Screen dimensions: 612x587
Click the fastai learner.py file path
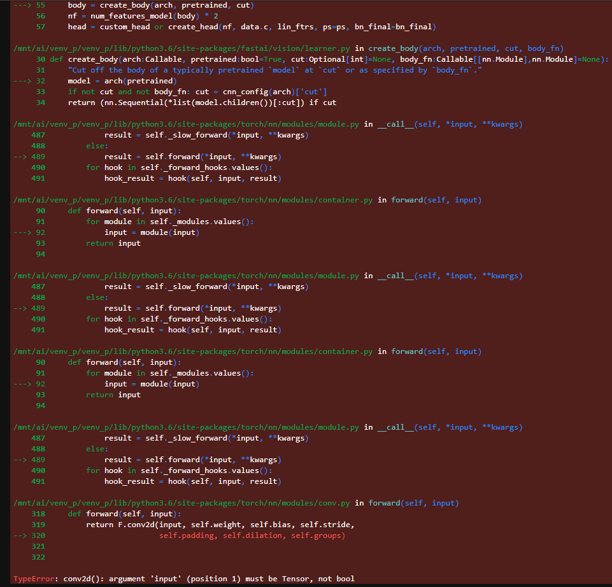coord(180,48)
